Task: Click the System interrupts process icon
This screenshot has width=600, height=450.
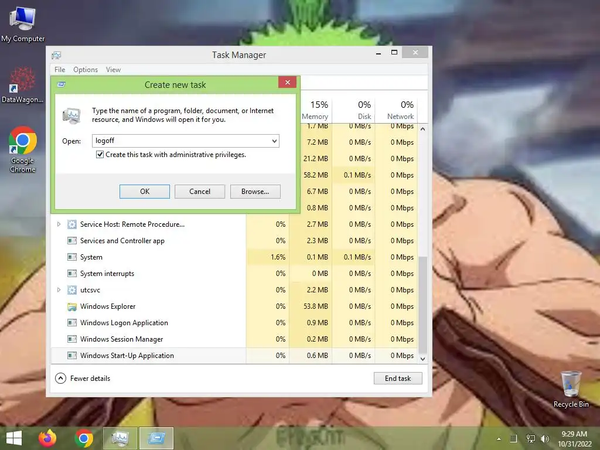Action: [x=72, y=274]
